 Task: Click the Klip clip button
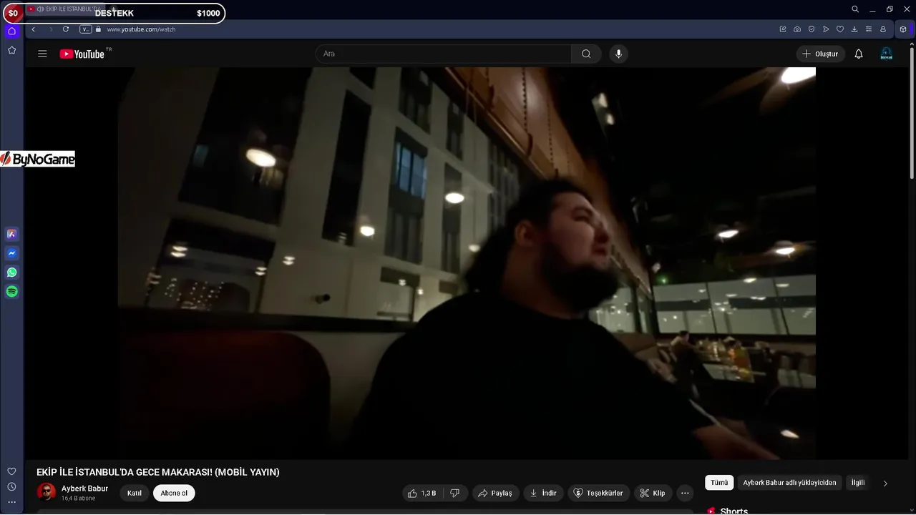click(653, 493)
